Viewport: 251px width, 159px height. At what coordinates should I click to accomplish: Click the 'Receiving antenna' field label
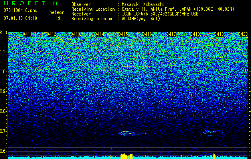92,19
